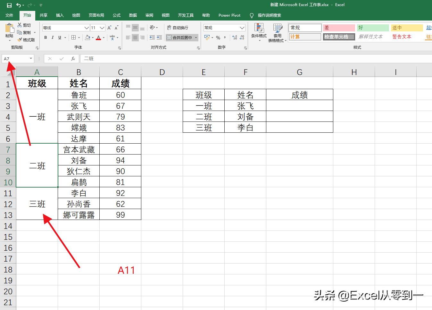Click the Insert Function fx icon
This screenshot has width=432, height=310.
(73, 59)
